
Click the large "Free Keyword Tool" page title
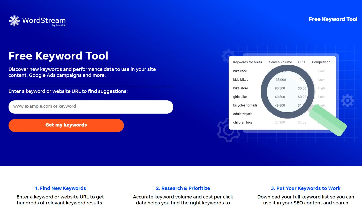58,56
